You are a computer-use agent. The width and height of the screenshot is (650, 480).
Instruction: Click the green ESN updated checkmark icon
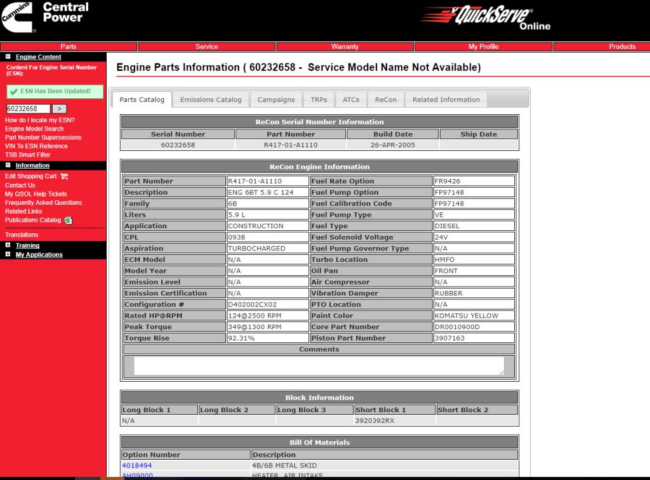click(x=14, y=91)
